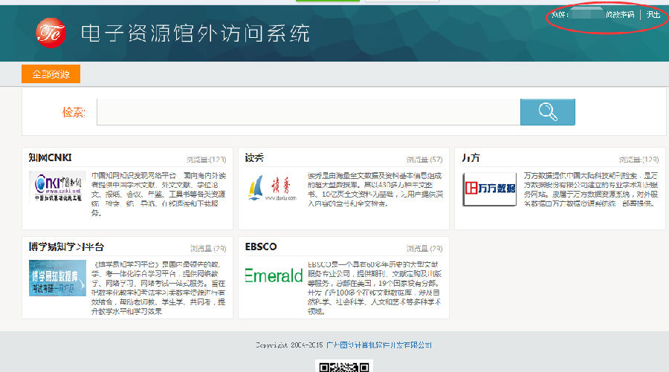Screen dimensions: 669x372
Task: Click the 退出 logout link
Action: point(653,15)
